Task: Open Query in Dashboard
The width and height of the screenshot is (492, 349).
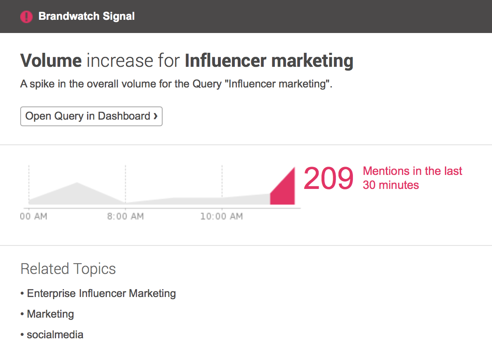Action: 91,116
